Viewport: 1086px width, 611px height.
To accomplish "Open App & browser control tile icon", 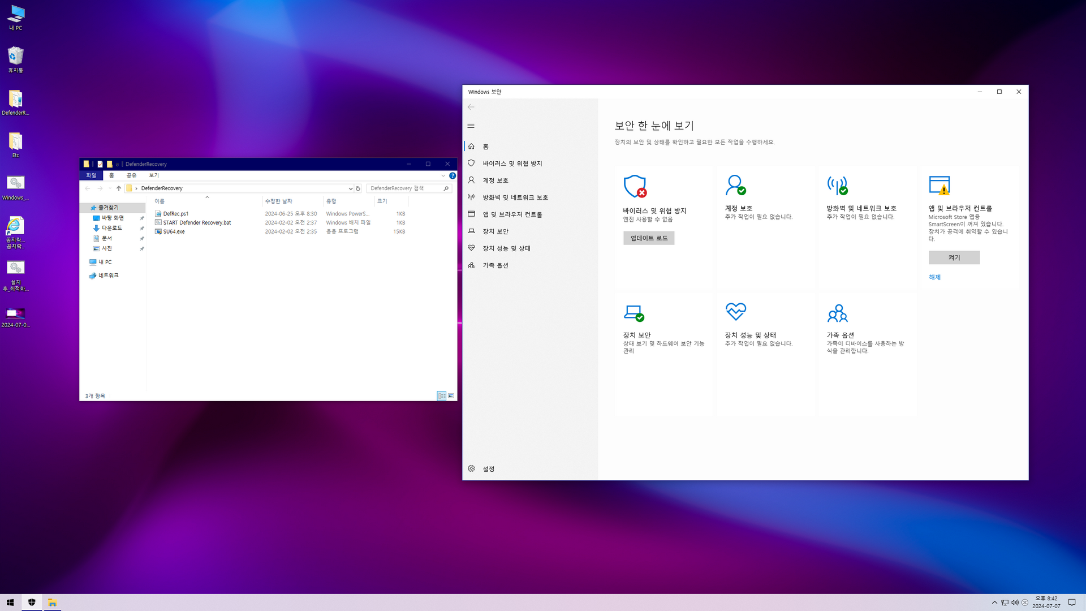I will pyautogui.click(x=940, y=185).
